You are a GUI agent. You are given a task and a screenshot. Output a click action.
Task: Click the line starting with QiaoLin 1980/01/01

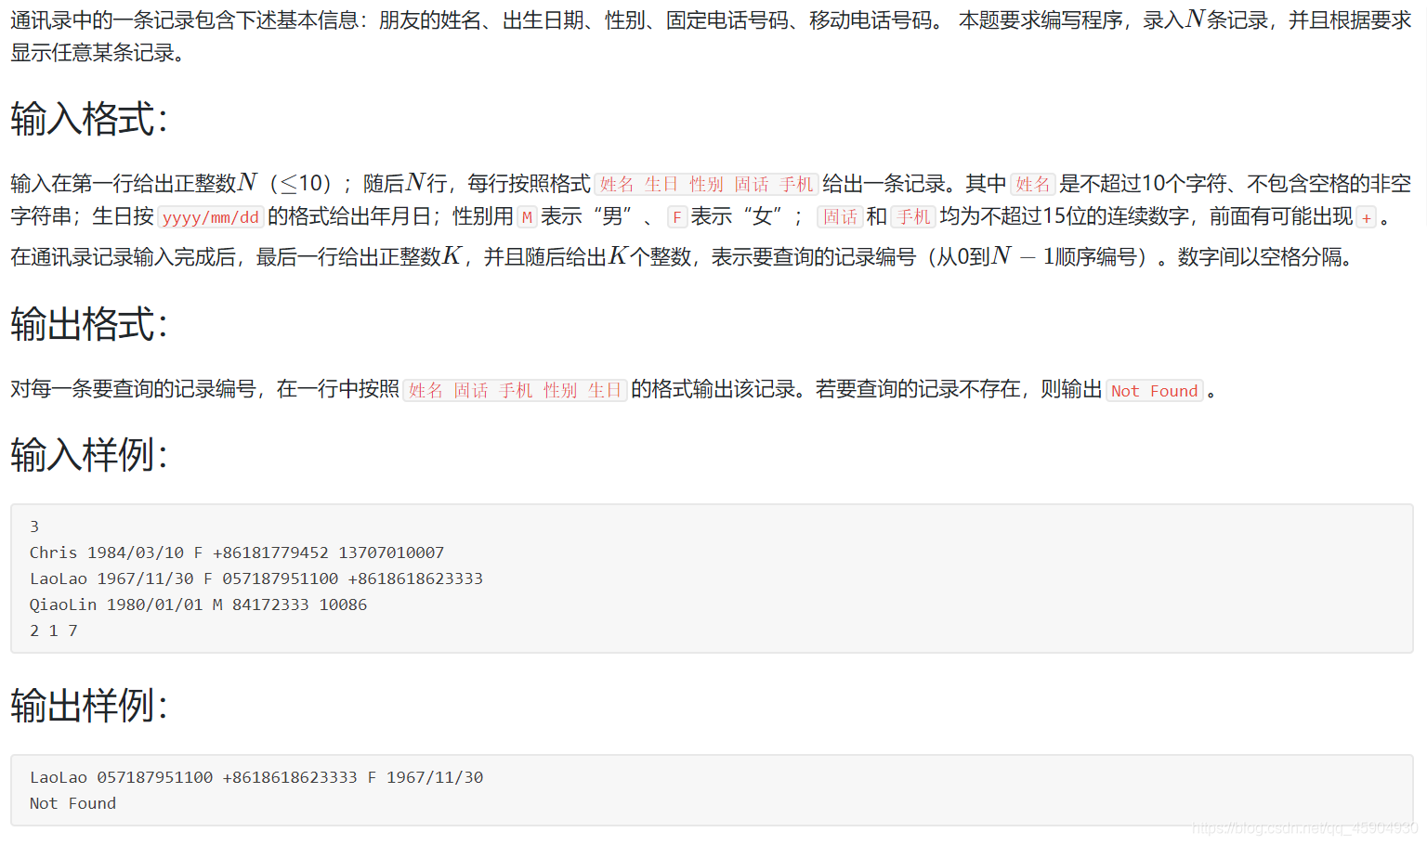(198, 604)
